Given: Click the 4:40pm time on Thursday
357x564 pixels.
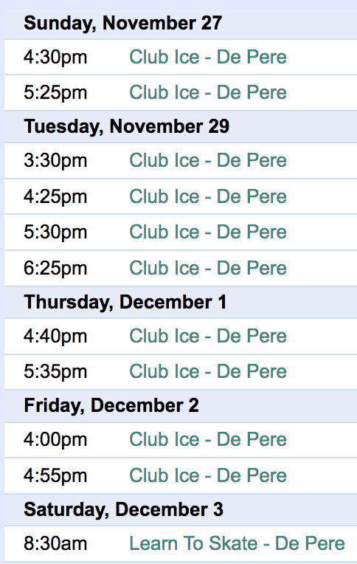Looking at the screenshot, I should (x=55, y=336).
